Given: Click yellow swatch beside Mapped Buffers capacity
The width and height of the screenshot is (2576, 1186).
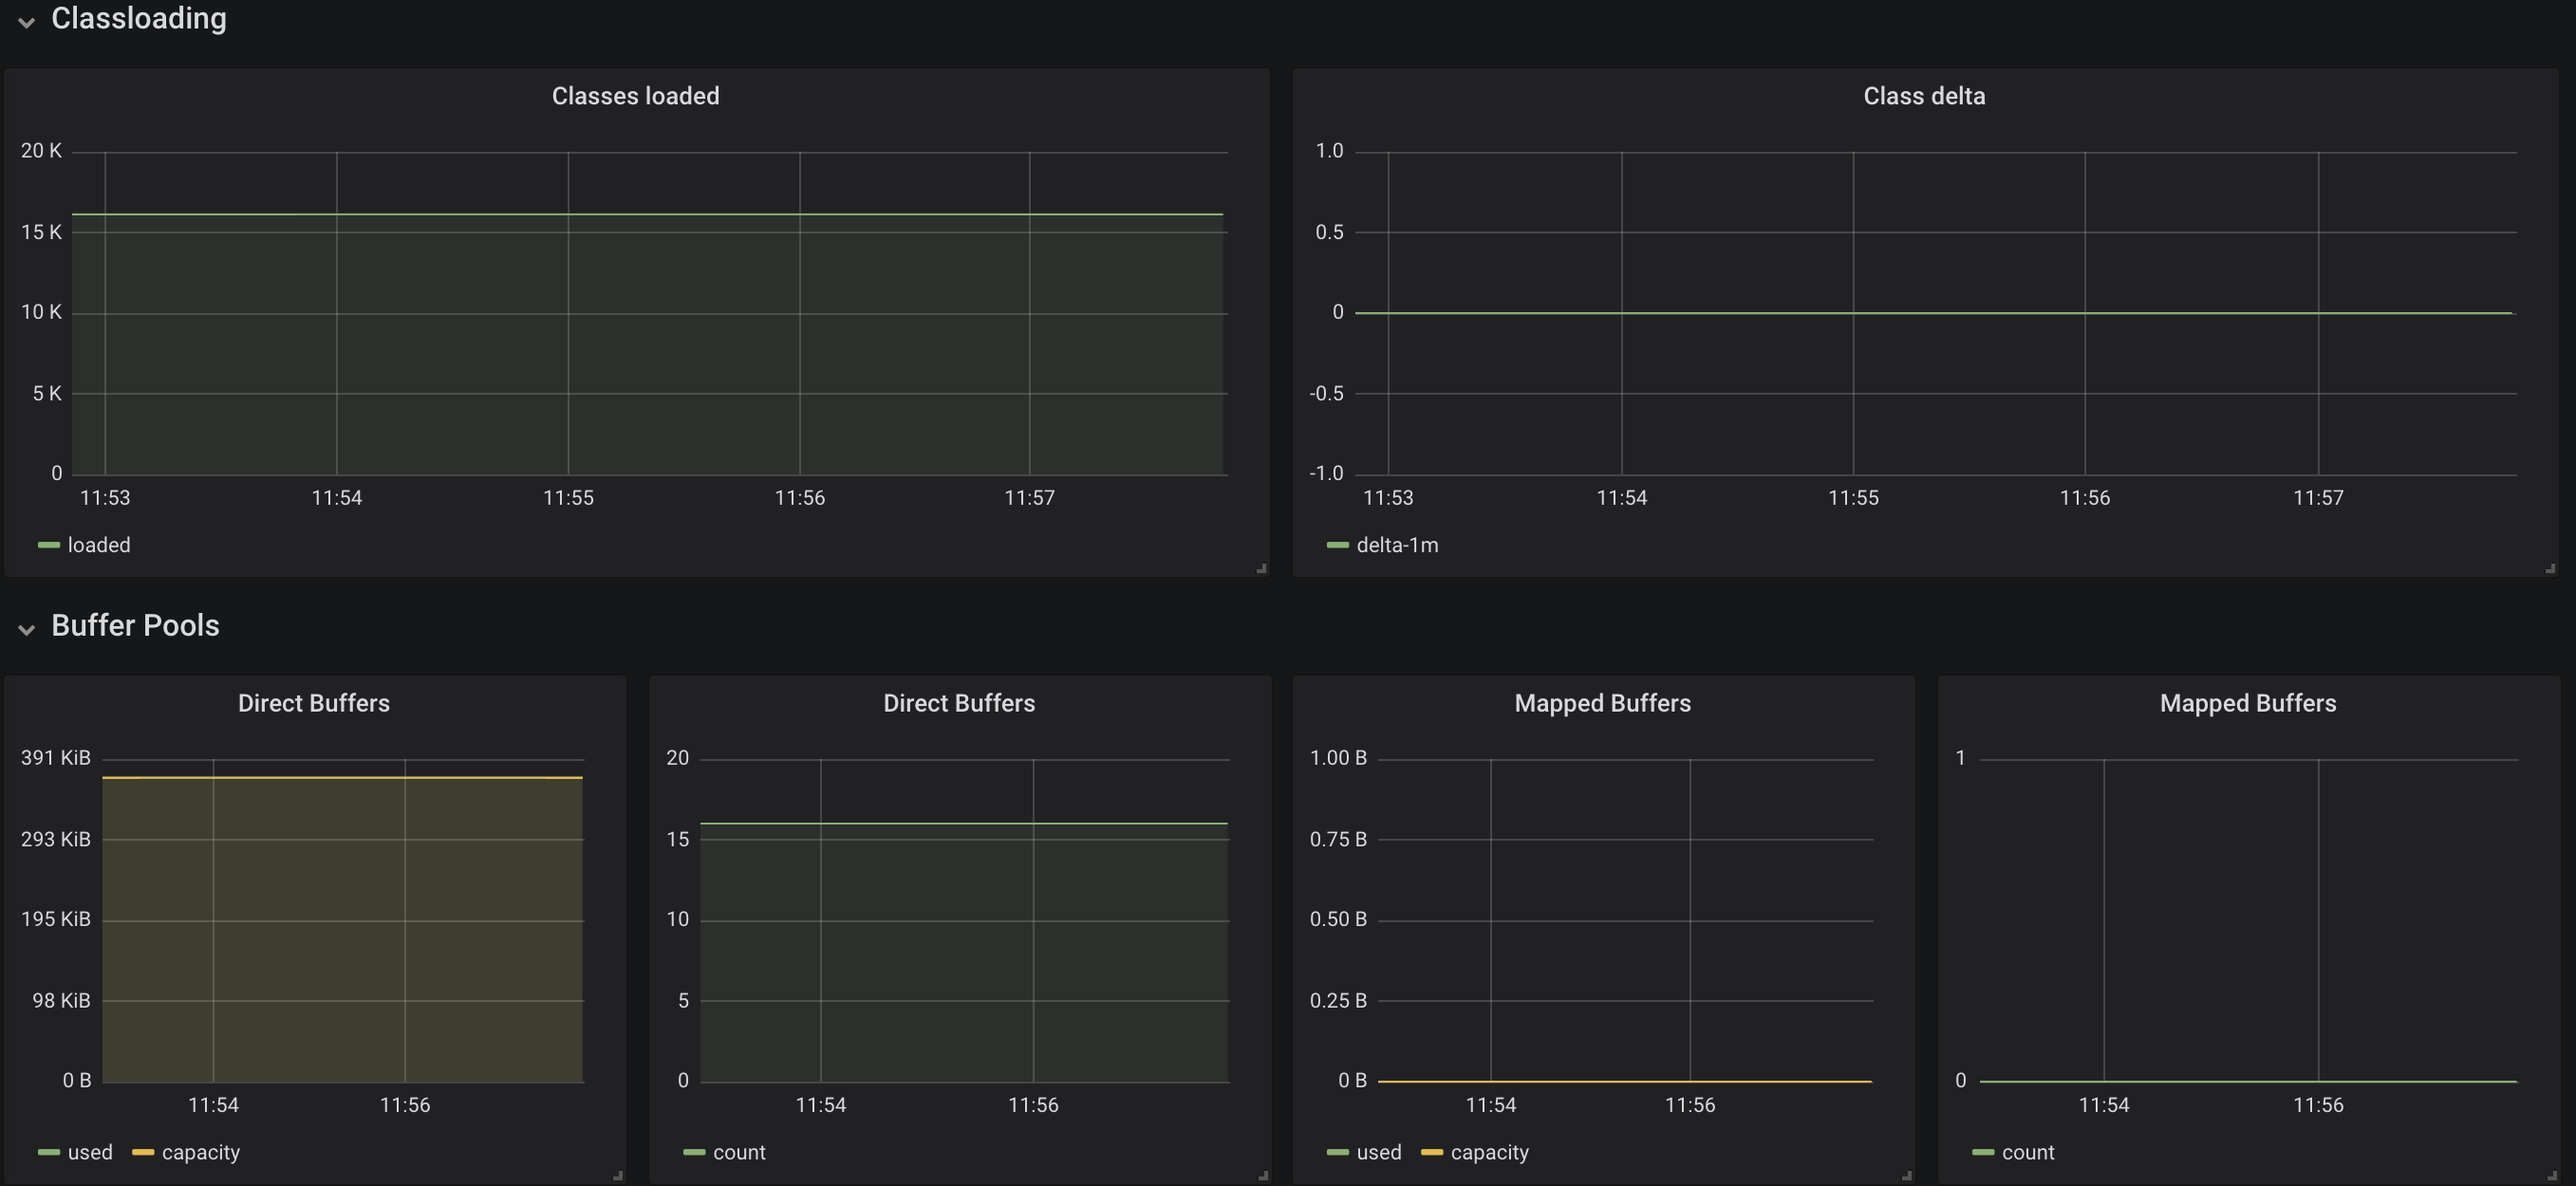Looking at the screenshot, I should [1431, 1152].
